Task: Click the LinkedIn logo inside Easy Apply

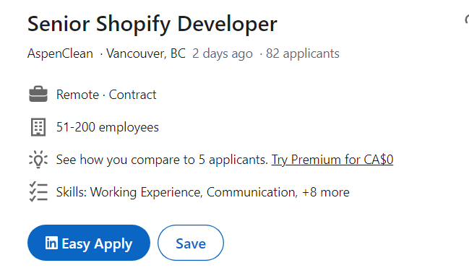Action: pos(51,243)
